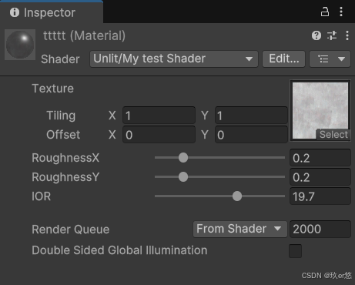
Task: Click the 'IOR' label
Action: tap(41, 196)
